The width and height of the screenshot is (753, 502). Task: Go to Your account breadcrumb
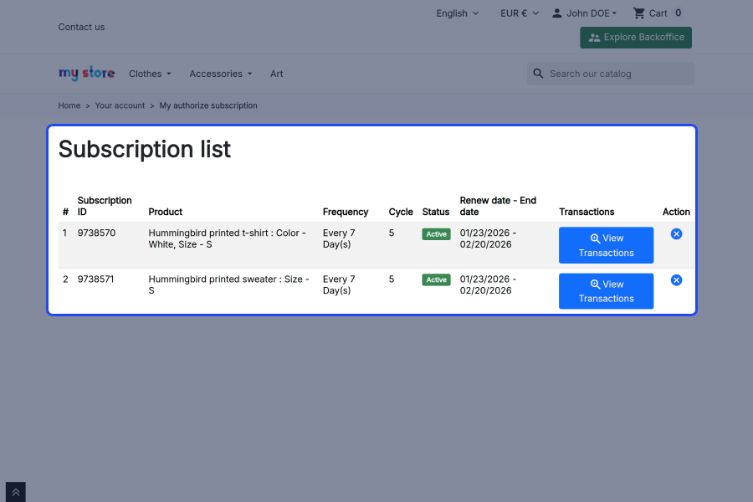(120, 105)
